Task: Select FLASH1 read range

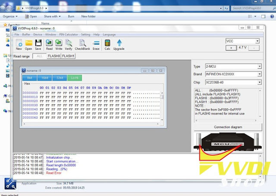Action: pos(68,56)
